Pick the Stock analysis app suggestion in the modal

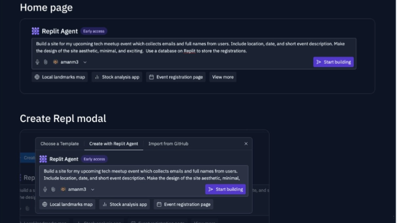tap(125, 204)
